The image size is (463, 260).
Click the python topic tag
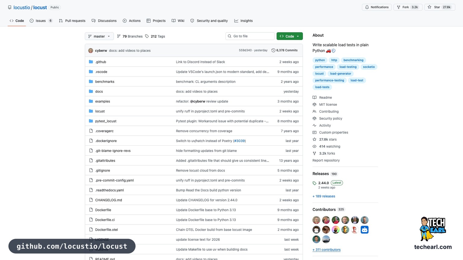click(320, 60)
